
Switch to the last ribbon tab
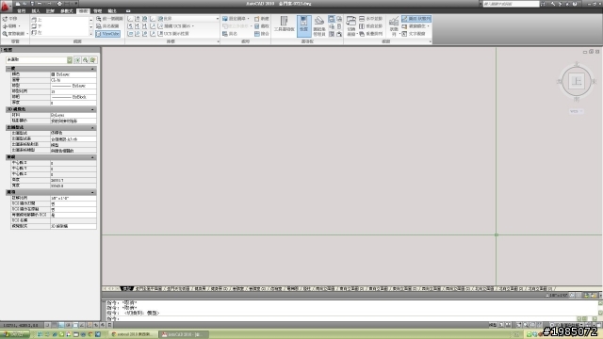pyautogui.click(x=112, y=11)
